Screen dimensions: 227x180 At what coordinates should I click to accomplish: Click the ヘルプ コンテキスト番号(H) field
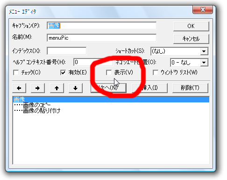click(93, 62)
